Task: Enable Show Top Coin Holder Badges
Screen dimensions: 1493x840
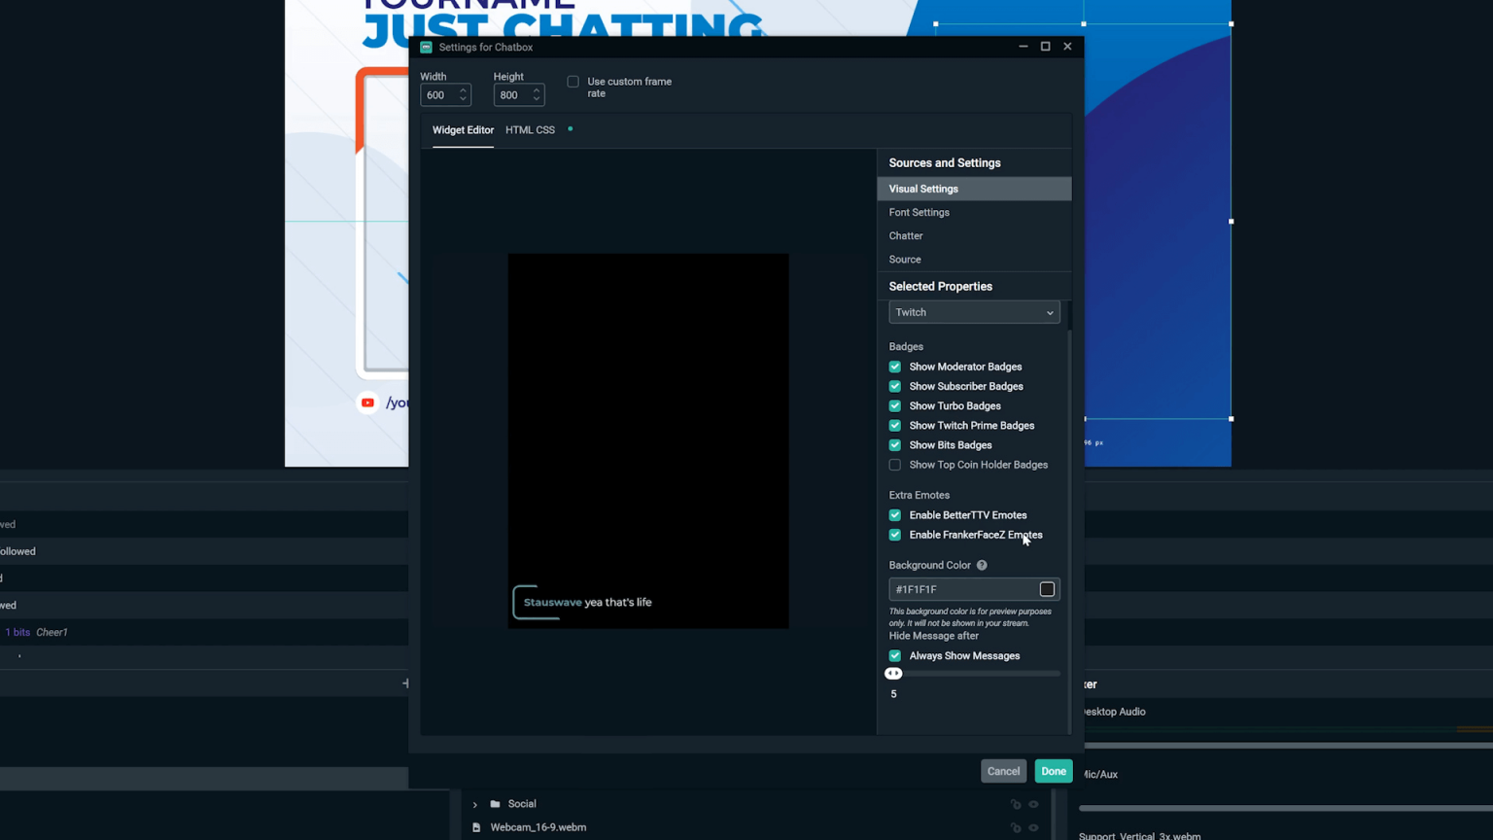Action: pyautogui.click(x=894, y=465)
